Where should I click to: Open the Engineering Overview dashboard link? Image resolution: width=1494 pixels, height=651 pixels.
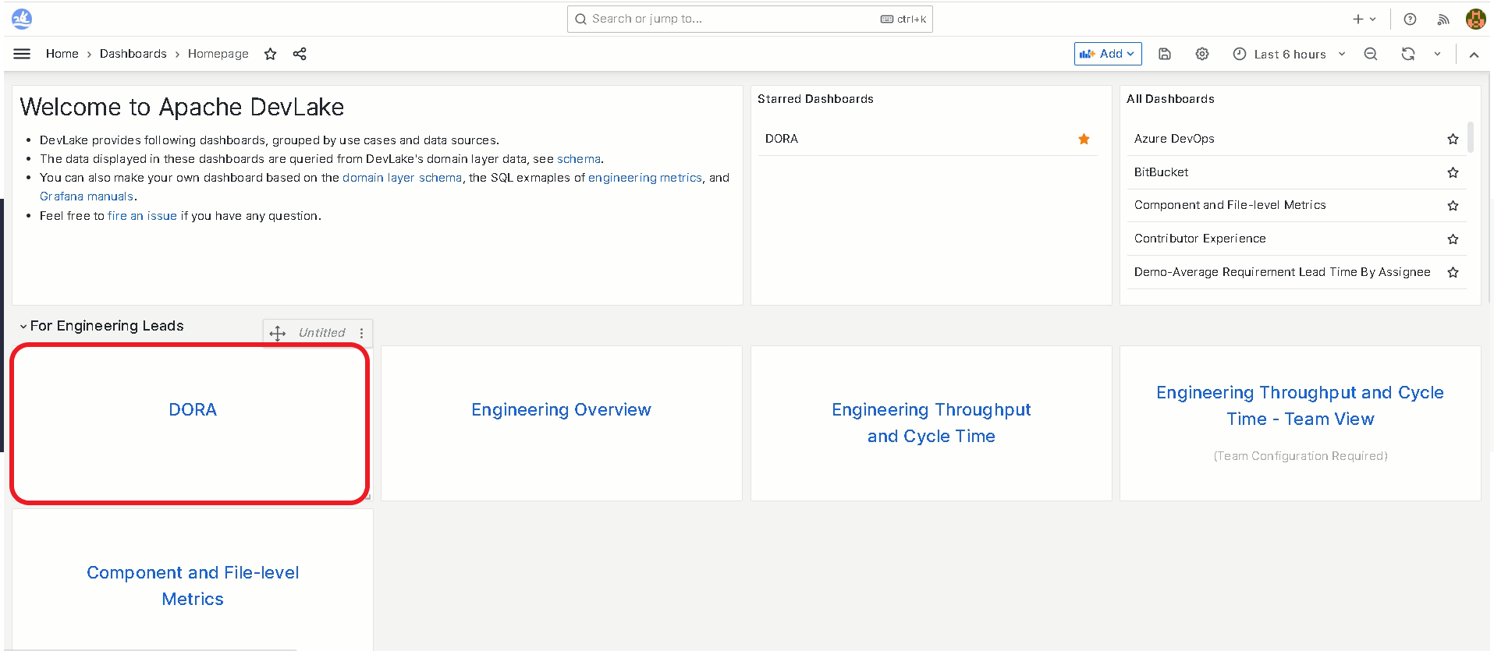561,410
